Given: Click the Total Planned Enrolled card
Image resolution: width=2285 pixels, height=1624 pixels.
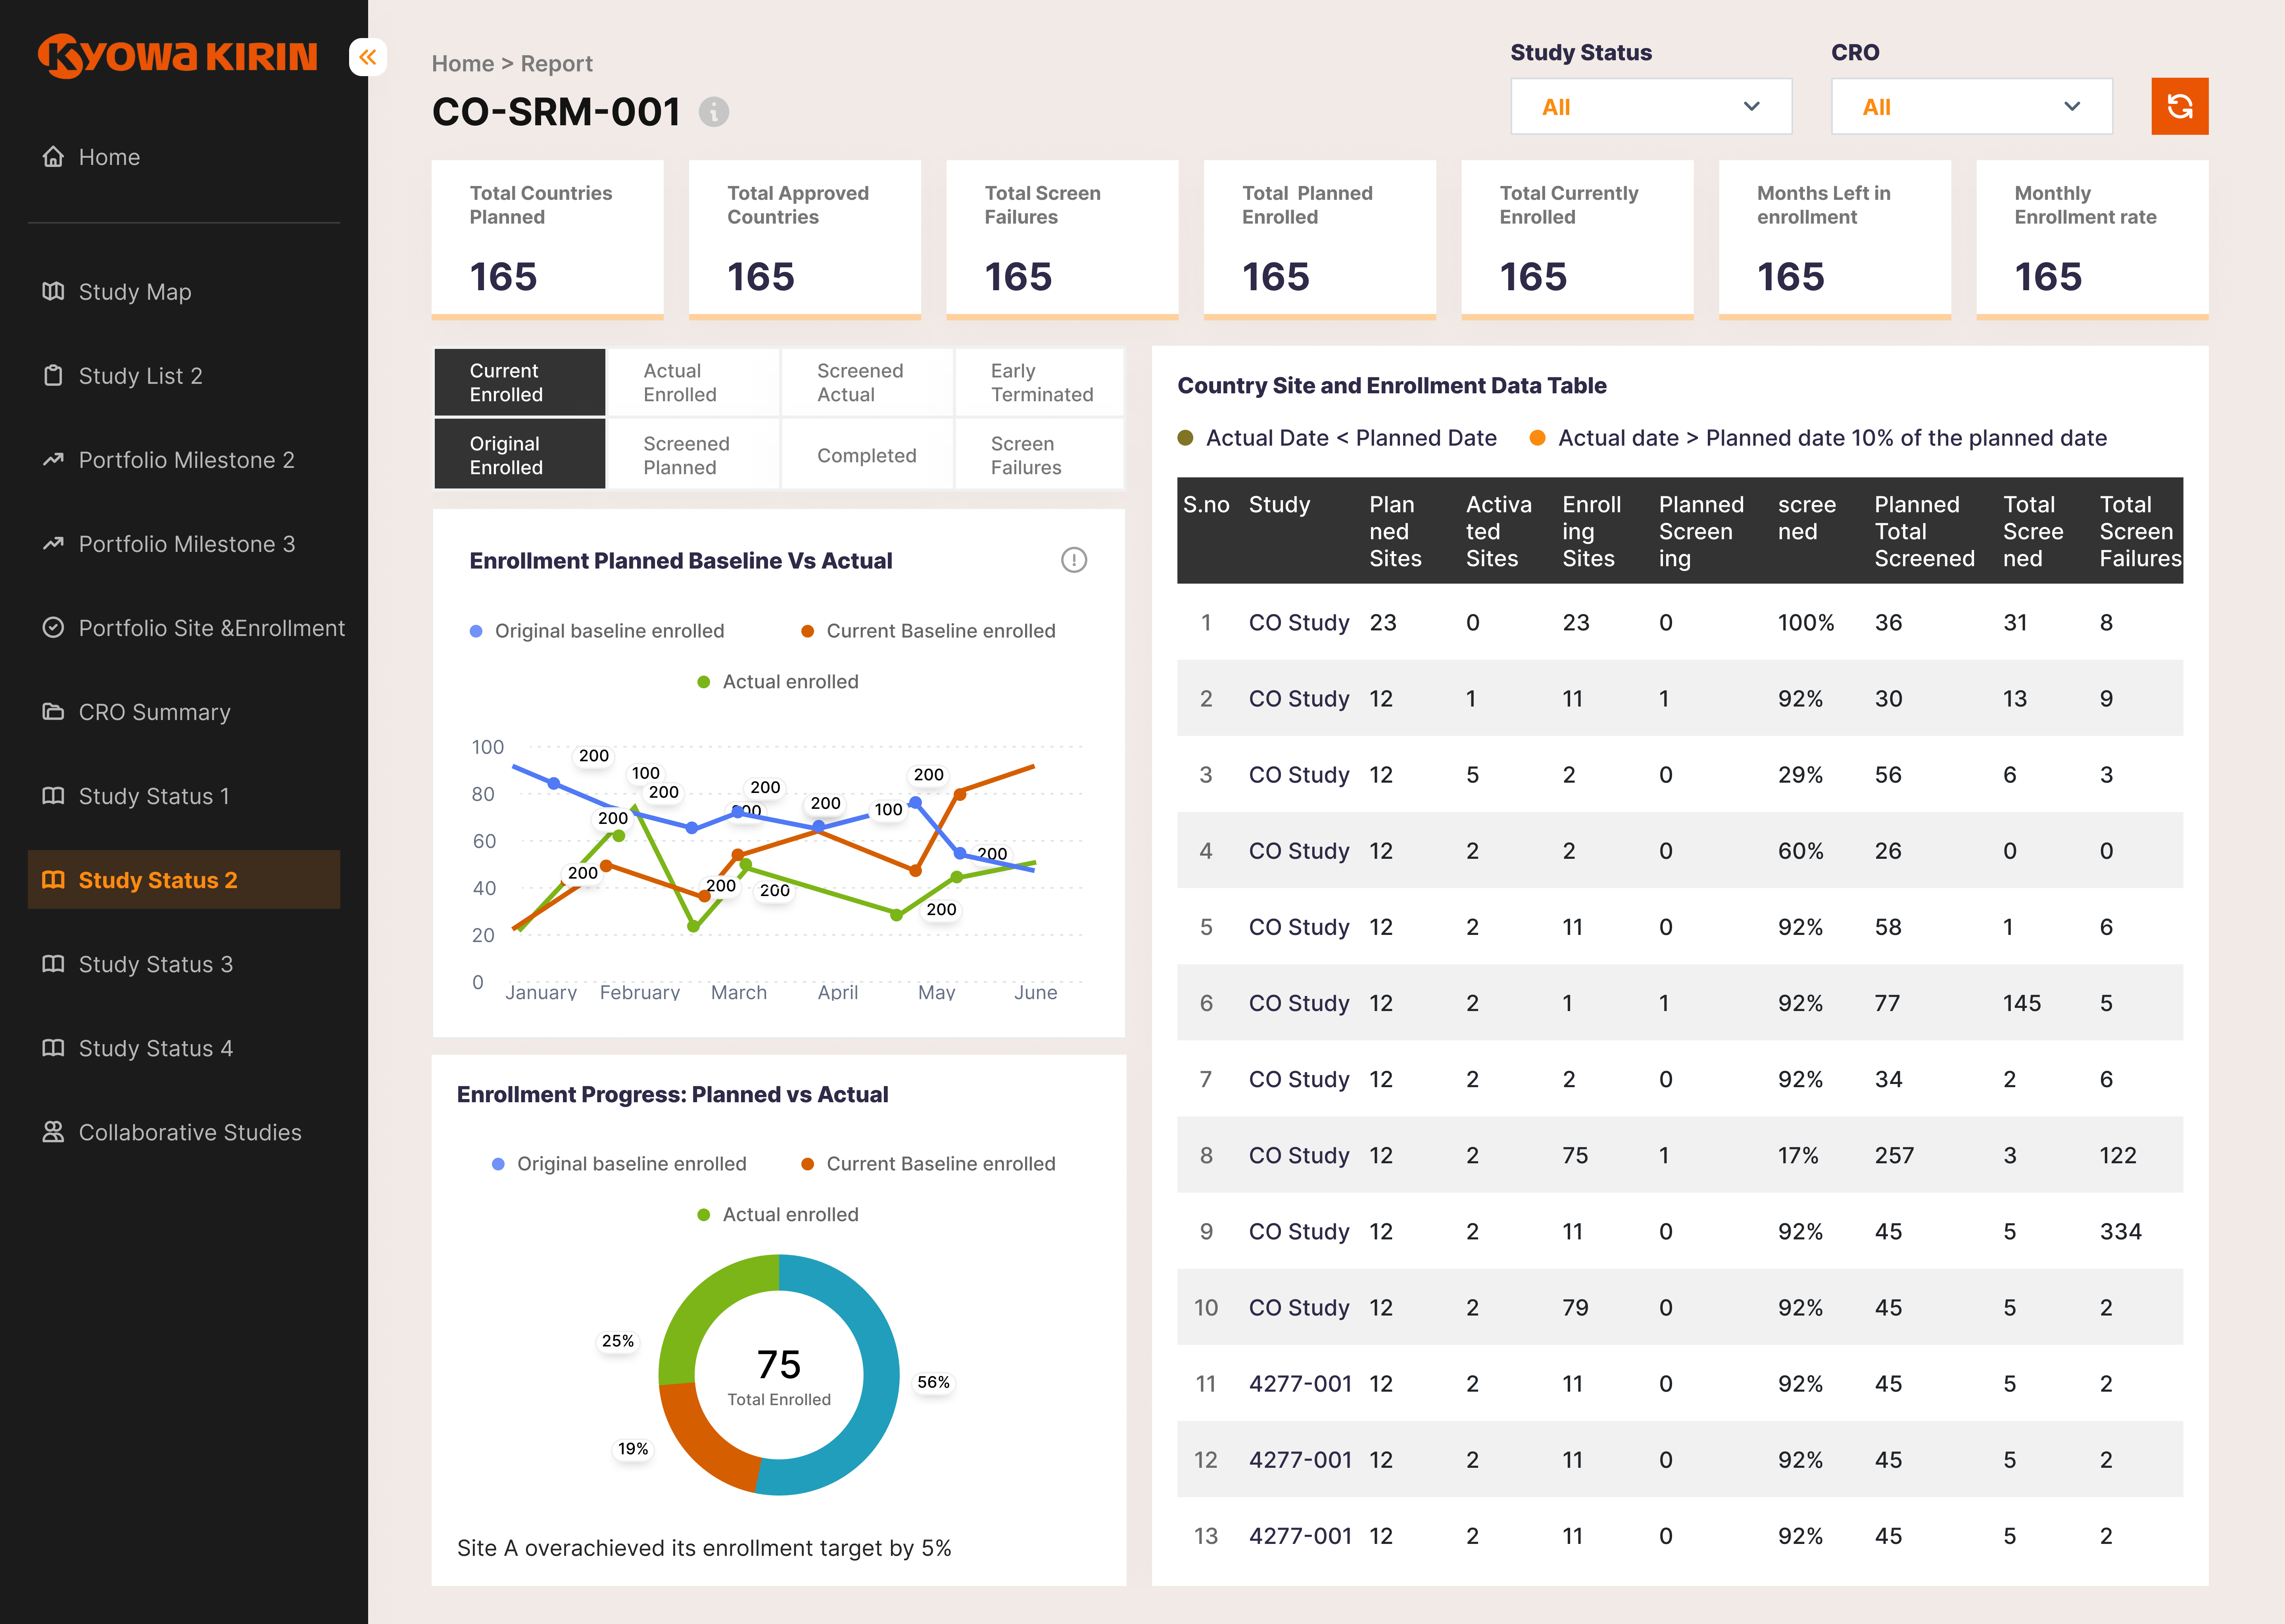Looking at the screenshot, I should [x=1319, y=240].
